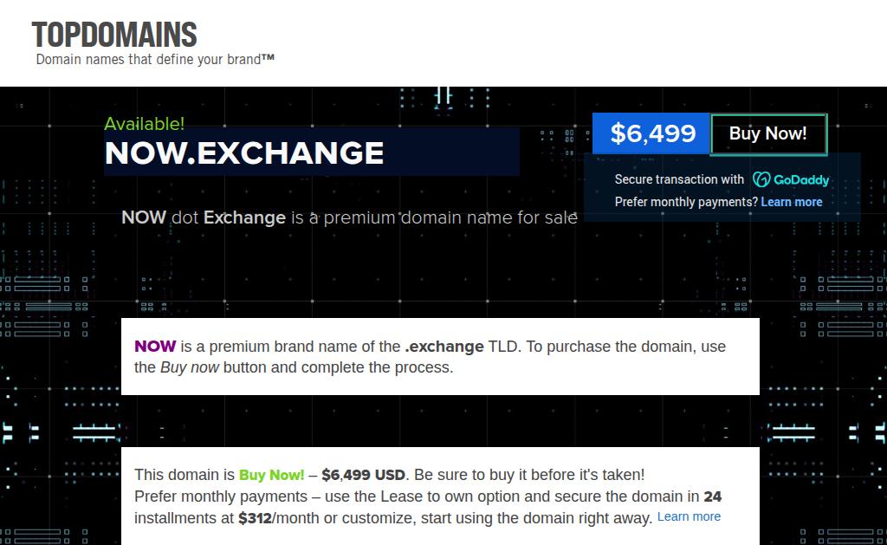Click the bold $6,499 USD price text
The height and width of the screenshot is (545, 887).
pyautogui.click(x=363, y=475)
